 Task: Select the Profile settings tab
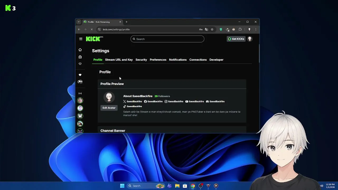click(98, 60)
